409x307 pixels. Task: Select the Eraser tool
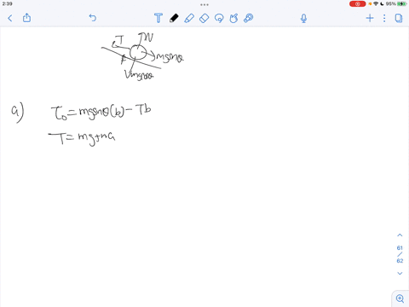[x=204, y=18]
